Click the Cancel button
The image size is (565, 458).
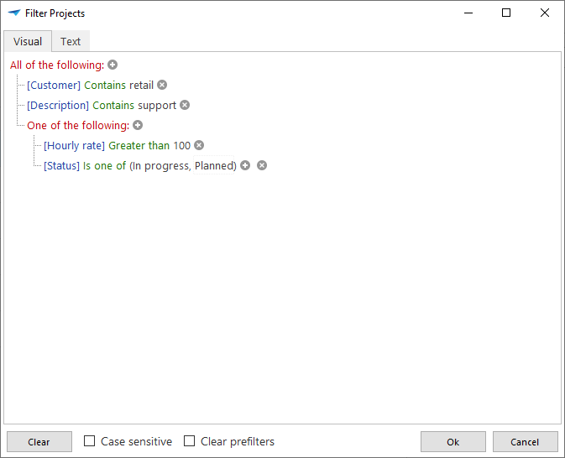coord(525,442)
